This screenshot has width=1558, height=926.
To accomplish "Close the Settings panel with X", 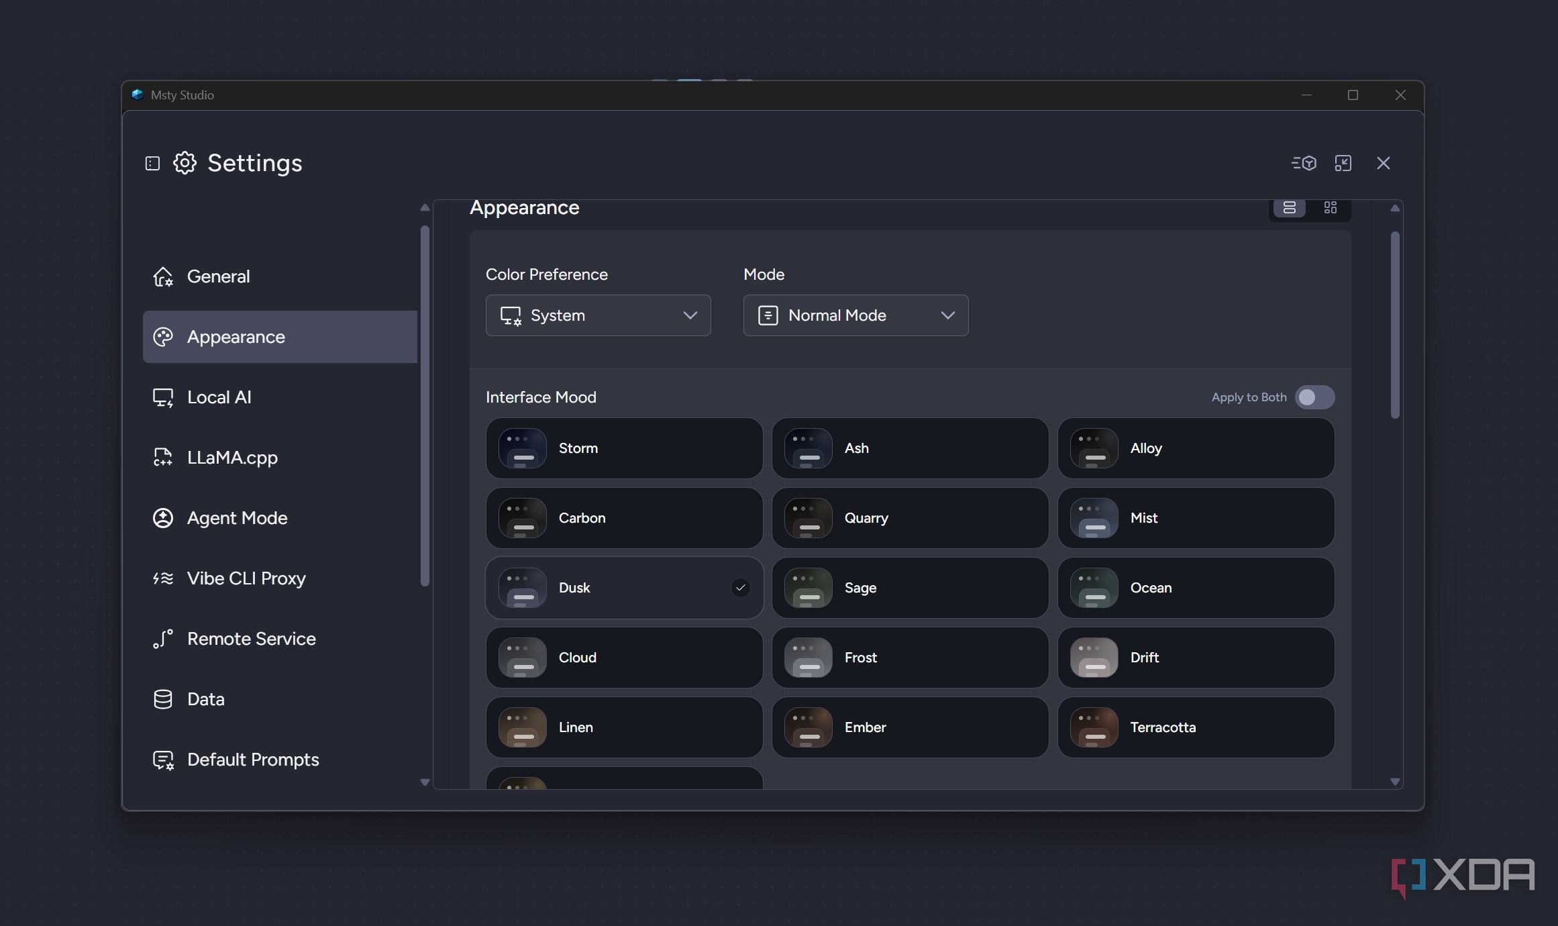I will coord(1383,163).
